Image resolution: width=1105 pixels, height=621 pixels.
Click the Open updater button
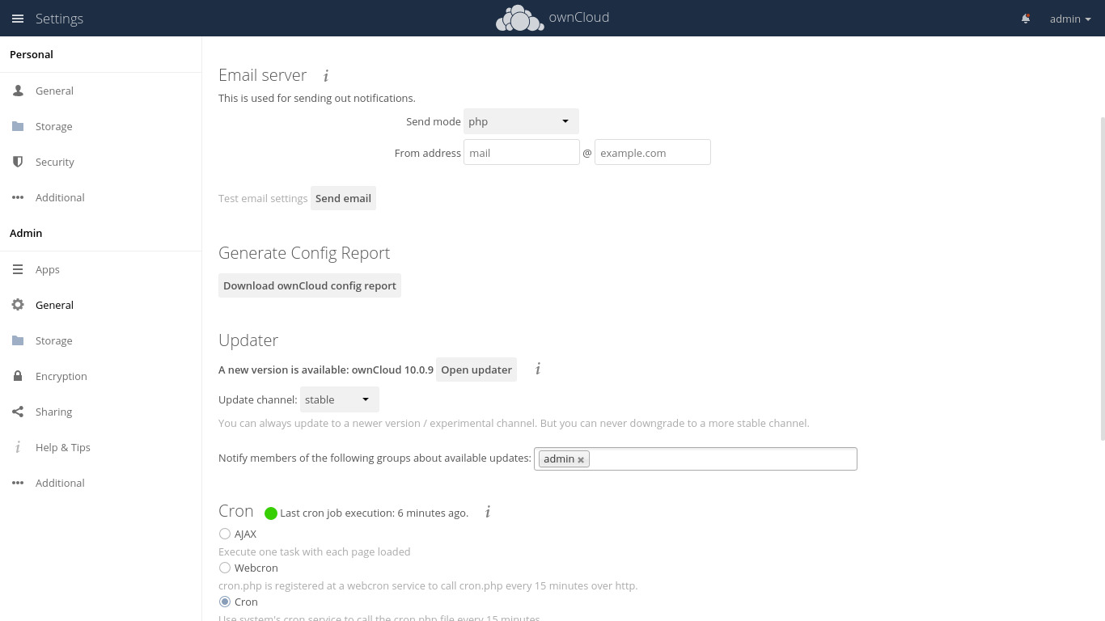point(476,370)
